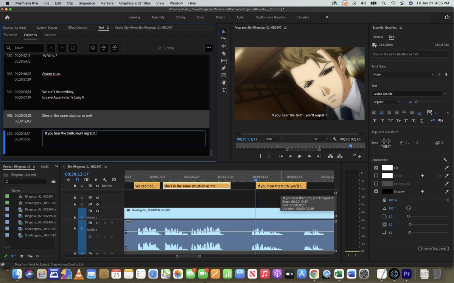Screen dimensions: 454x283
Task: Open the Program monitor panel menu
Action: click(285, 28)
